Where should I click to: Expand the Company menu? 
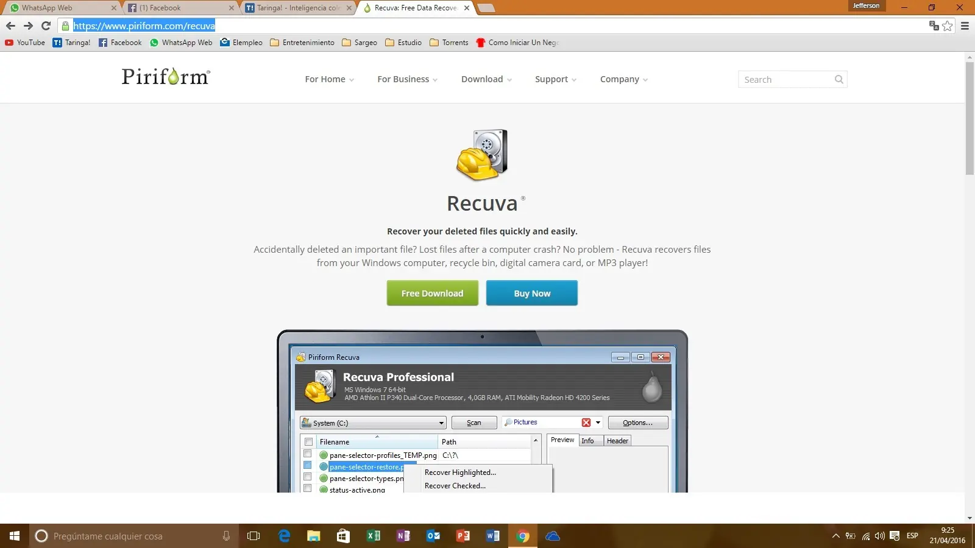click(x=624, y=79)
